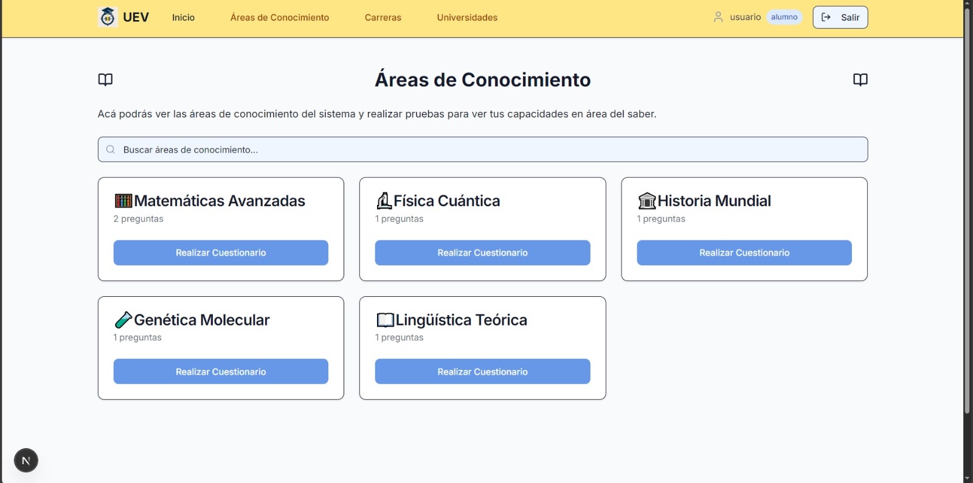Click the Lingüística Teórica card title
The image size is (973, 483).
point(462,320)
